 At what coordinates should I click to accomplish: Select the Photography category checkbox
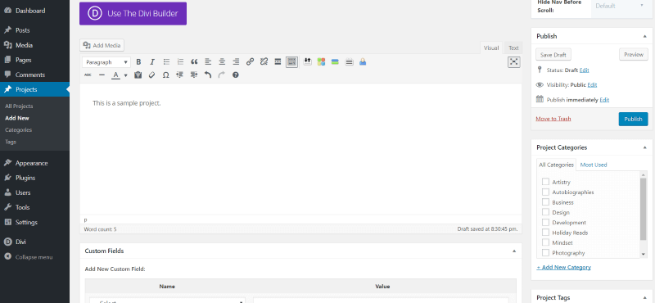tap(545, 252)
